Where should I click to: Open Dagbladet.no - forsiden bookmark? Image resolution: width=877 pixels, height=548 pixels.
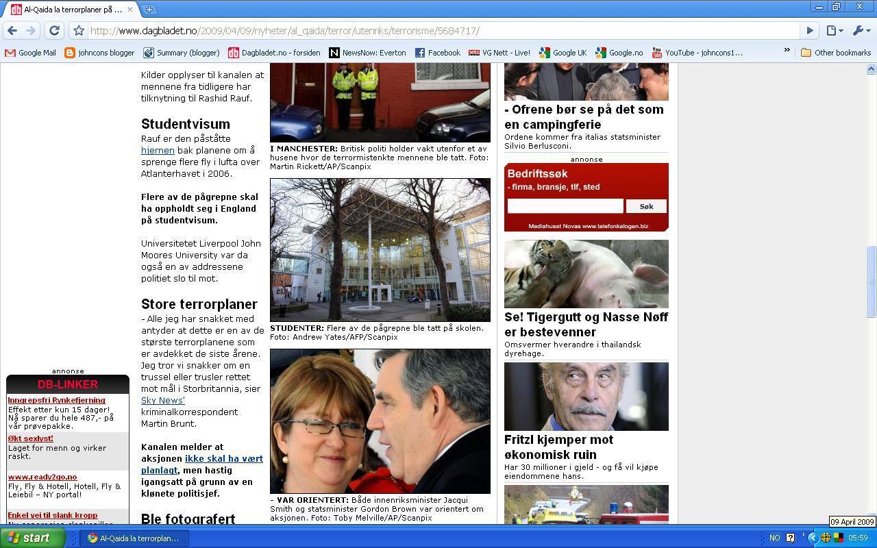pos(274,52)
